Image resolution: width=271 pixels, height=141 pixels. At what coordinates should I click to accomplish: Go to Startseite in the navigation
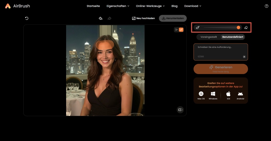[x=93, y=6]
